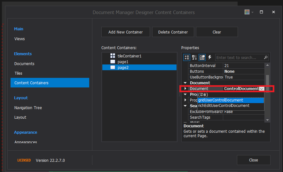Click Buttons property name
Viewport: 283px width, 172px height.
coord(197,71)
